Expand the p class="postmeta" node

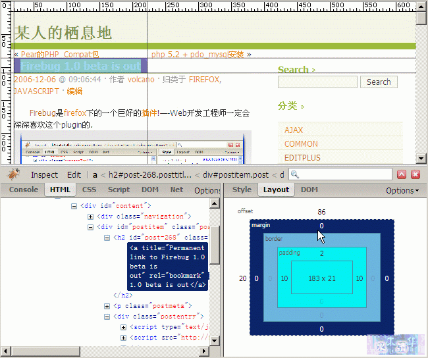(107, 306)
